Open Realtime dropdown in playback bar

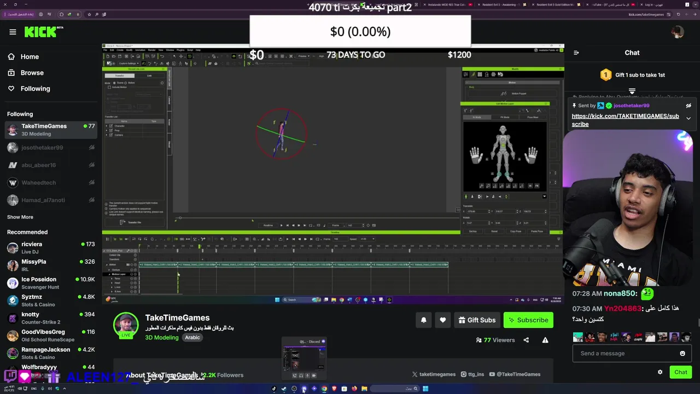[x=267, y=225]
